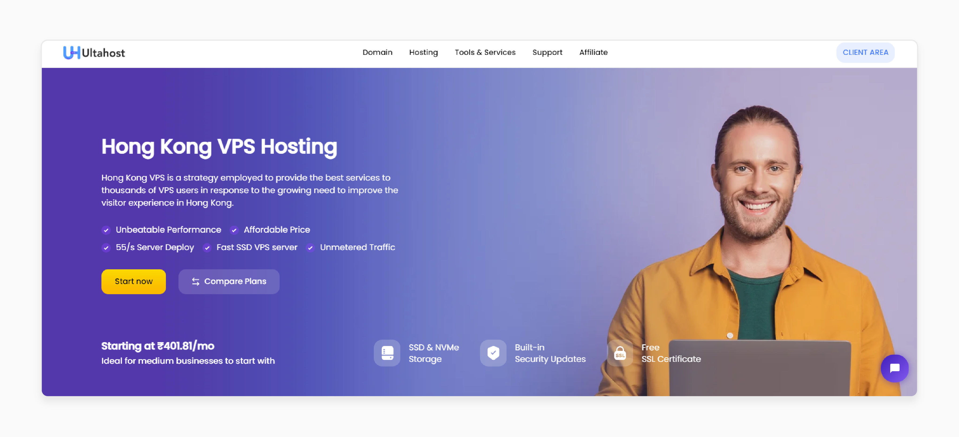Click the security updates shield icon

pyautogui.click(x=493, y=352)
